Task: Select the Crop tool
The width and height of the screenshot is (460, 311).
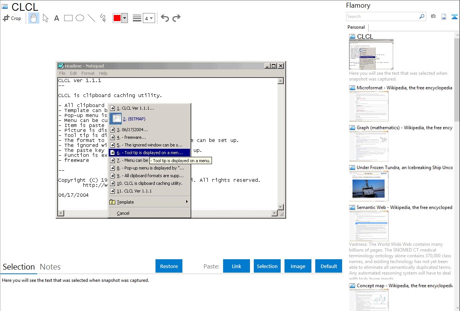Action: click(12, 18)
